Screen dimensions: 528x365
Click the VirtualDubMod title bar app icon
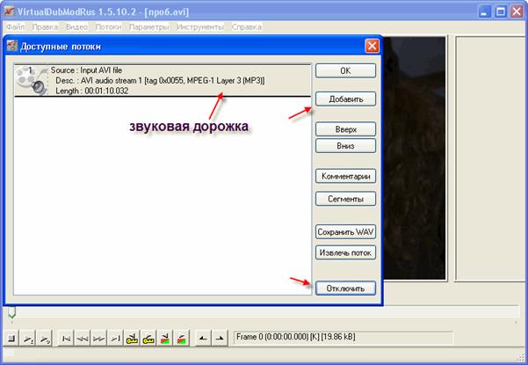[x=9, y=11]
